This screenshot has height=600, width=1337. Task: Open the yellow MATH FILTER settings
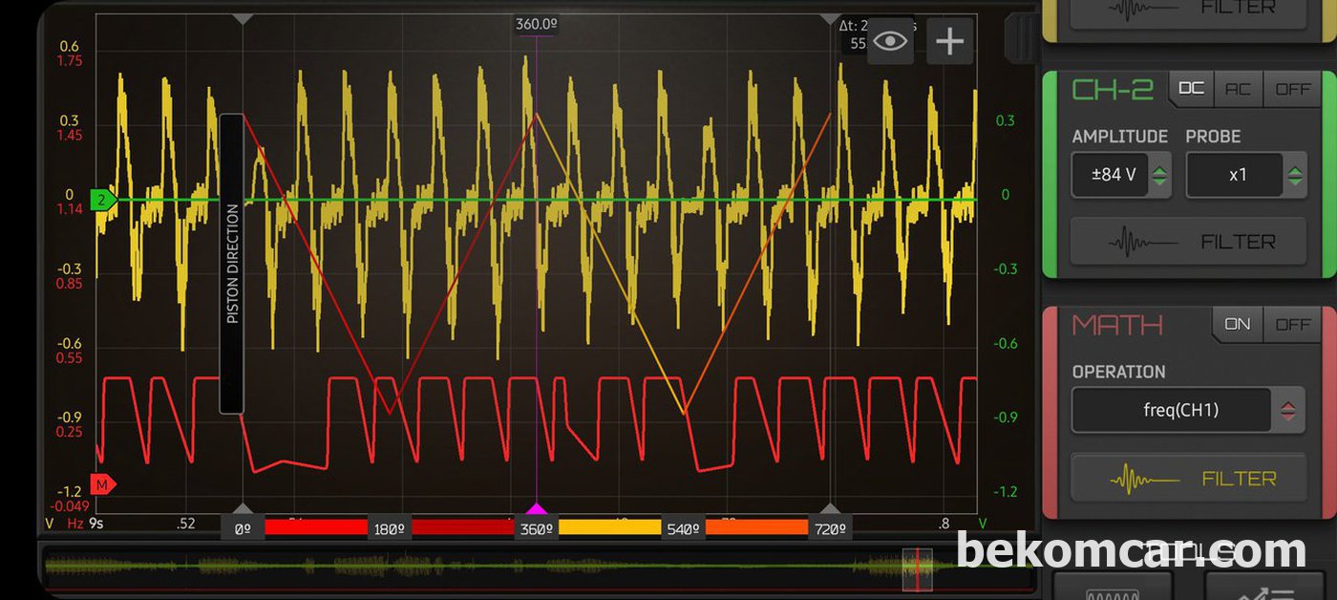pyautogui.click(x=1188, y=478)
